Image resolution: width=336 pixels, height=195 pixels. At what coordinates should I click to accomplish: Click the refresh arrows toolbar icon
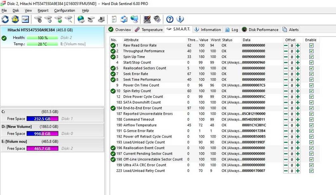pyautogui.click(x=5, y=19)
